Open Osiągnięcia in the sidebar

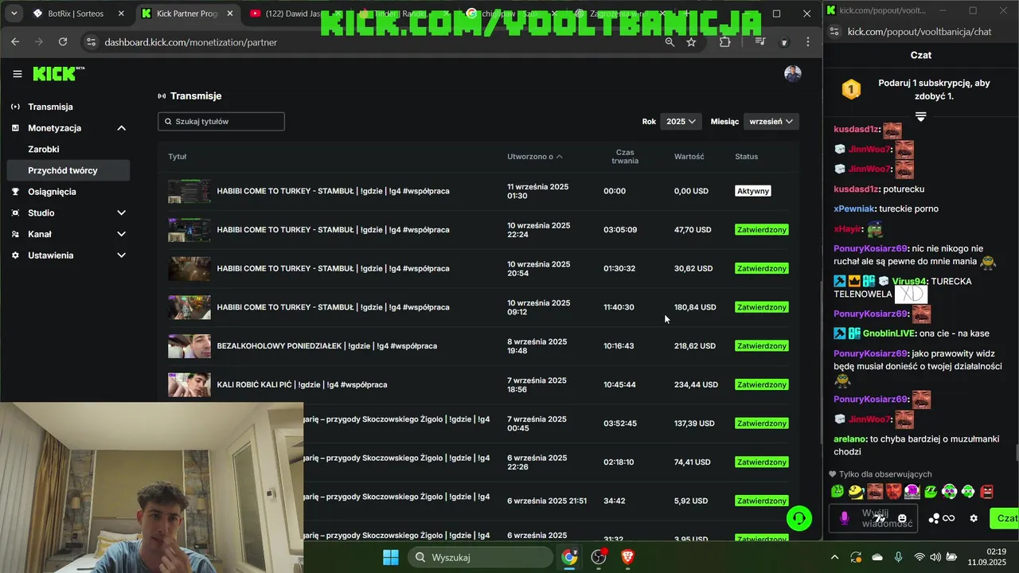(52, 192)
